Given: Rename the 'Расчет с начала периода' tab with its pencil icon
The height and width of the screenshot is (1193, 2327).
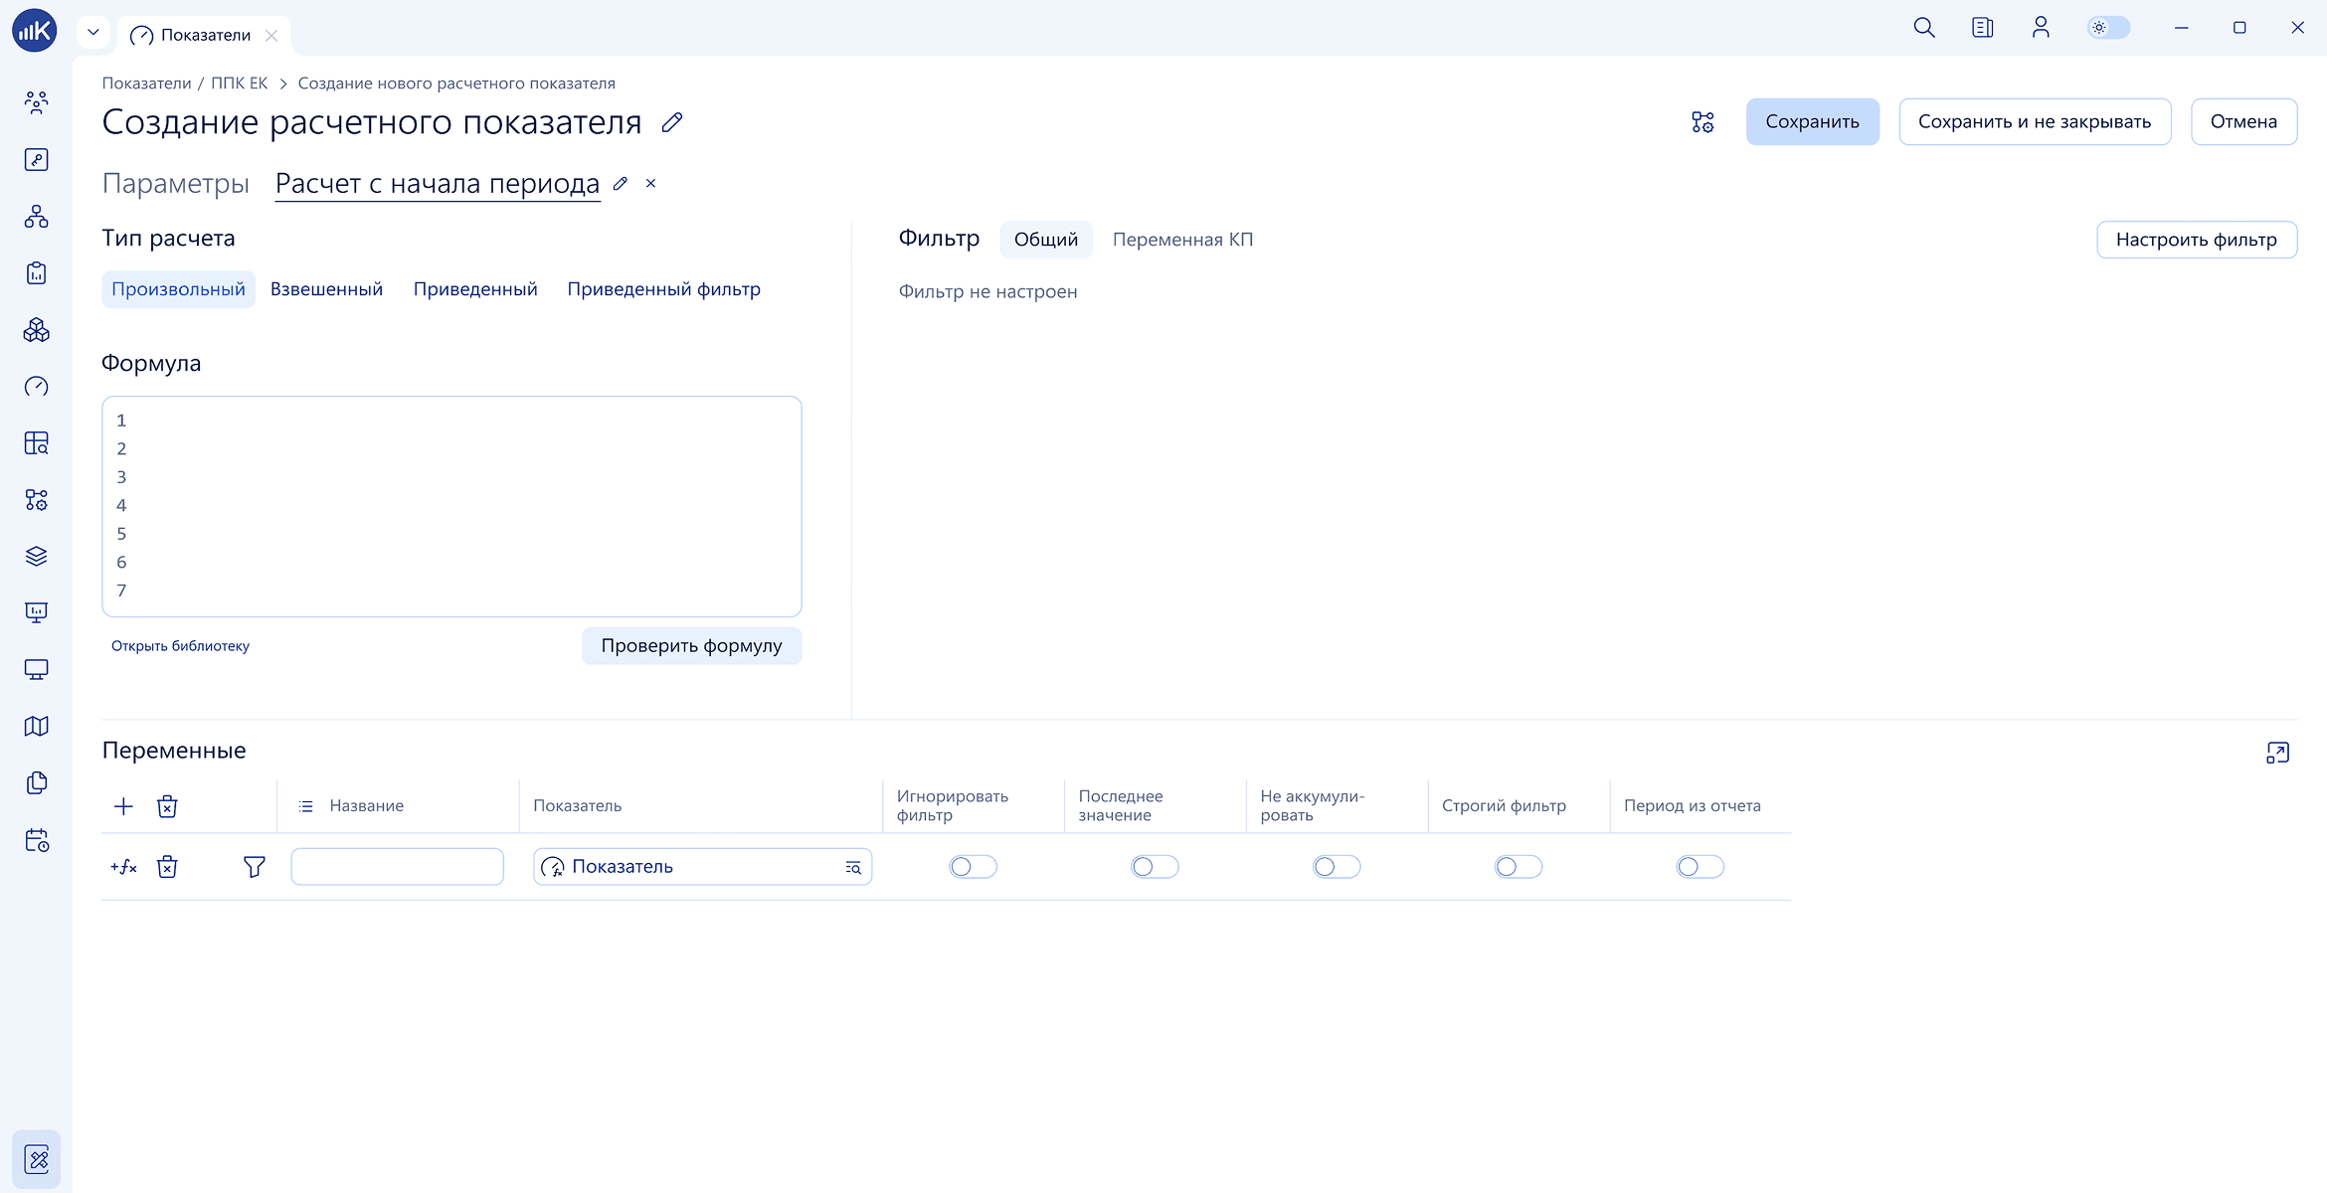Looking at the screenshot, I should [621, 184].
